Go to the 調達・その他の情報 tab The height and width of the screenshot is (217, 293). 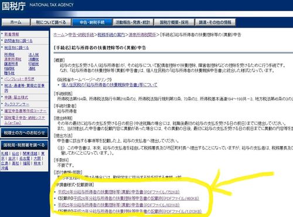(215, 22)
